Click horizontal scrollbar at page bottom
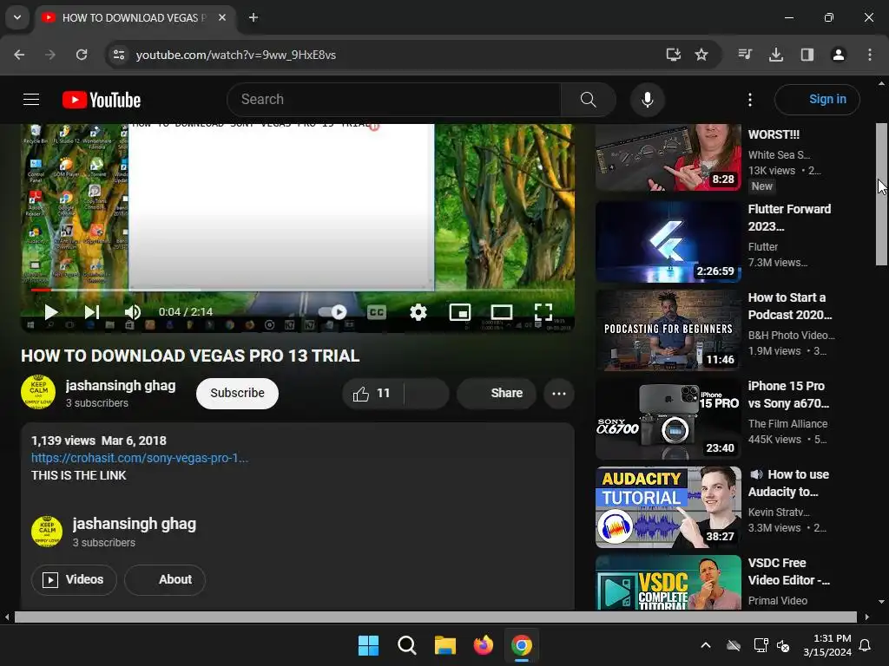 tap(436, 617)
